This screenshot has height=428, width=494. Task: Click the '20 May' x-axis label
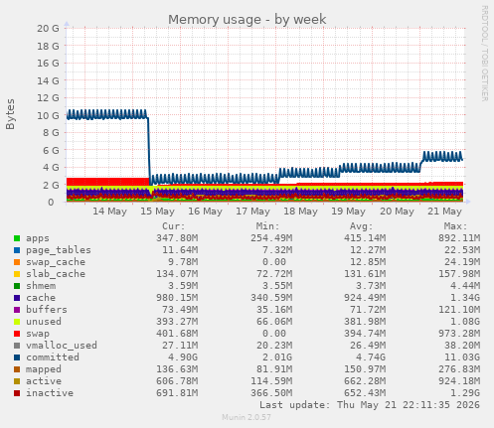point(397,212)
